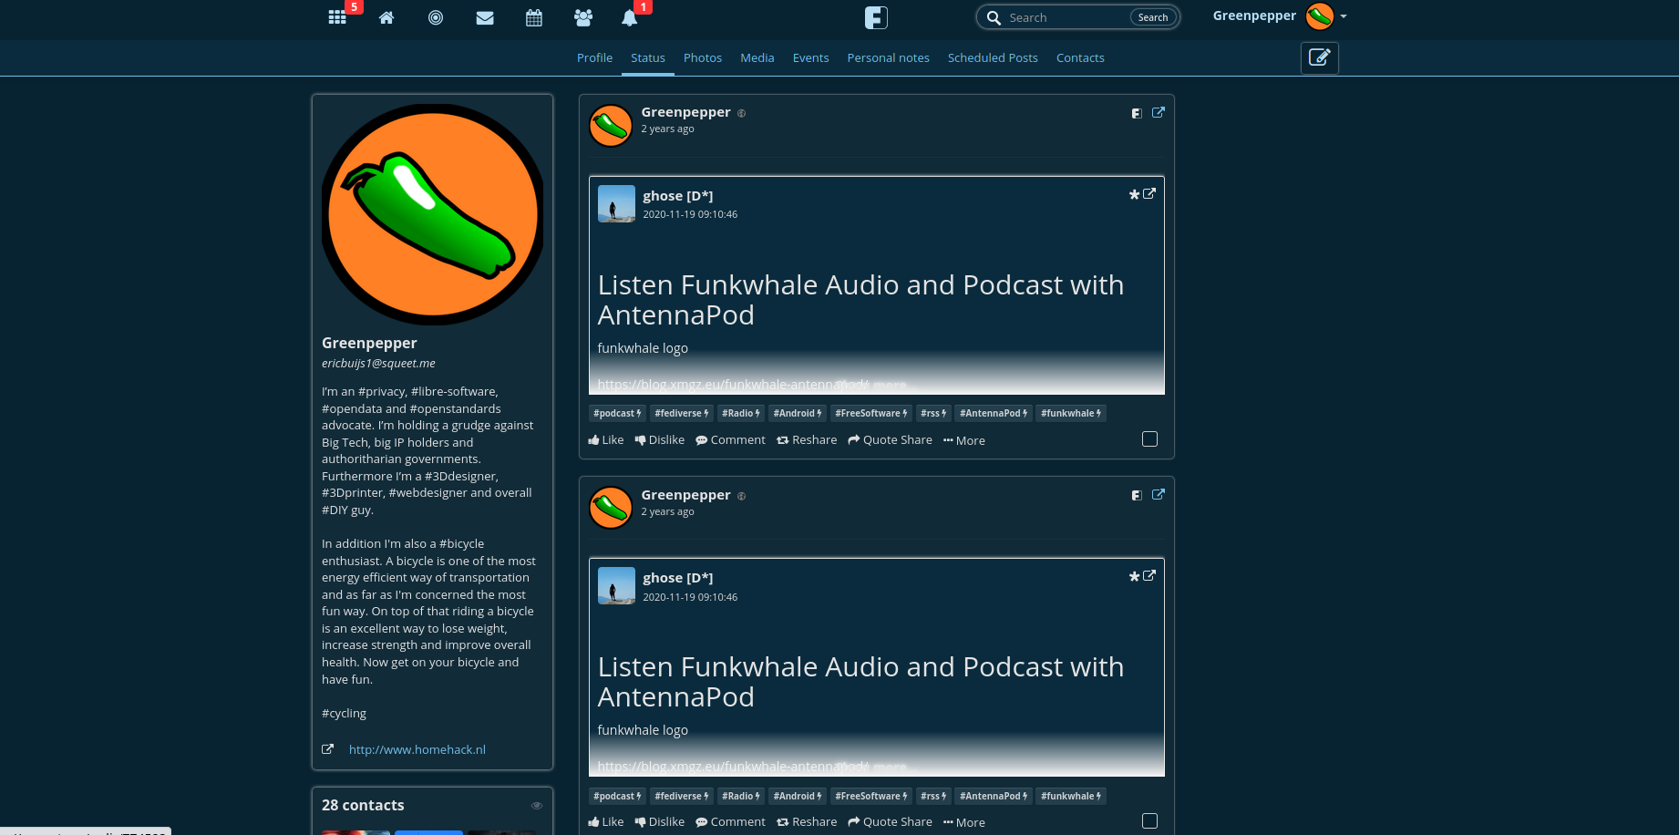Click the magnifier icon in search box
This screenshot has height=835, width=1679.
coord(994,17)
